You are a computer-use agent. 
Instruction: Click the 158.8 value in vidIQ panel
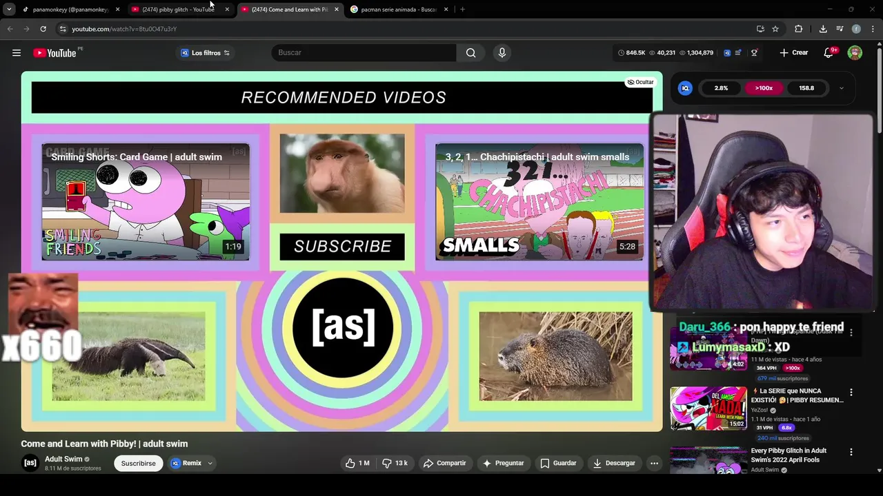806,88
